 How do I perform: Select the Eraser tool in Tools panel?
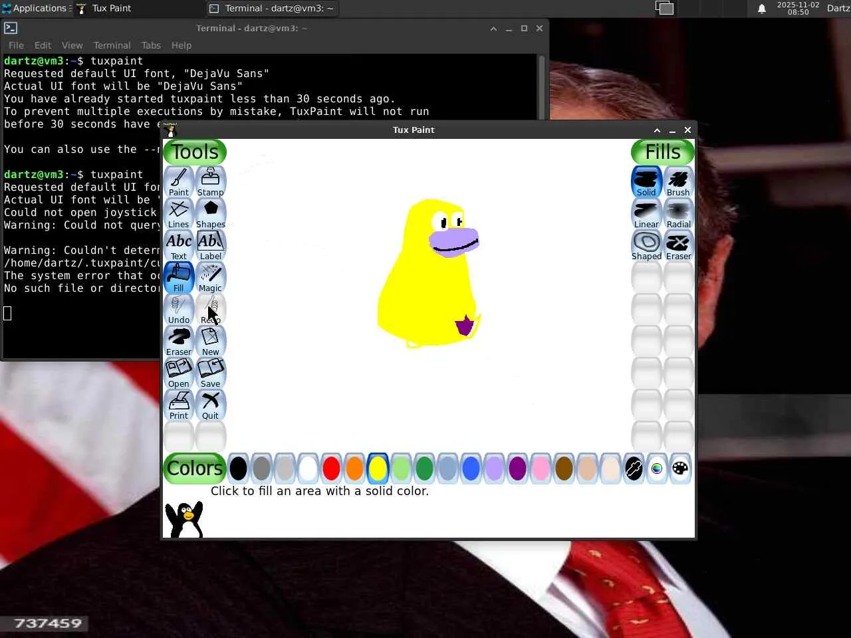[x=179, y=342]
